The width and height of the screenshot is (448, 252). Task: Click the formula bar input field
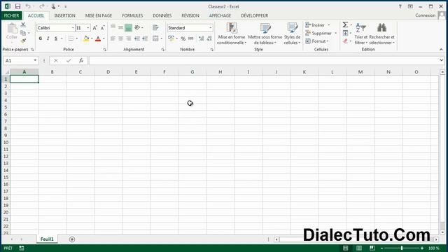[x=265, y=61]
